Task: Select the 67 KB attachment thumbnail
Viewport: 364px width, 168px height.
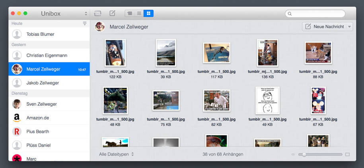Action: [x=318, y=100]
